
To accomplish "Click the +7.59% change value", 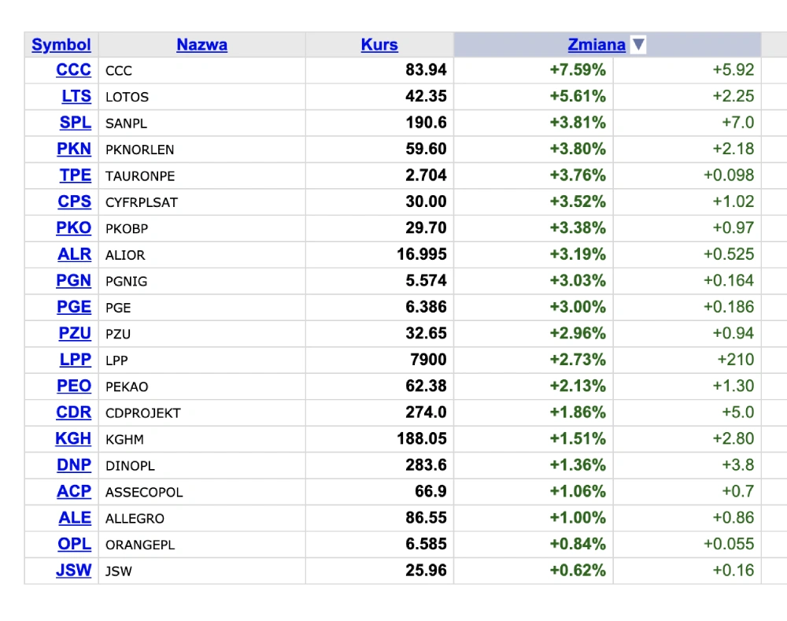I will click(x=578, y=70).
